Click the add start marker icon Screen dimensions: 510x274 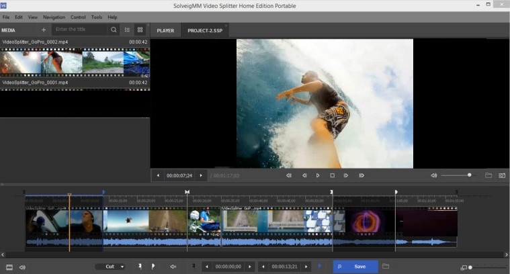(x=140, y=267)
